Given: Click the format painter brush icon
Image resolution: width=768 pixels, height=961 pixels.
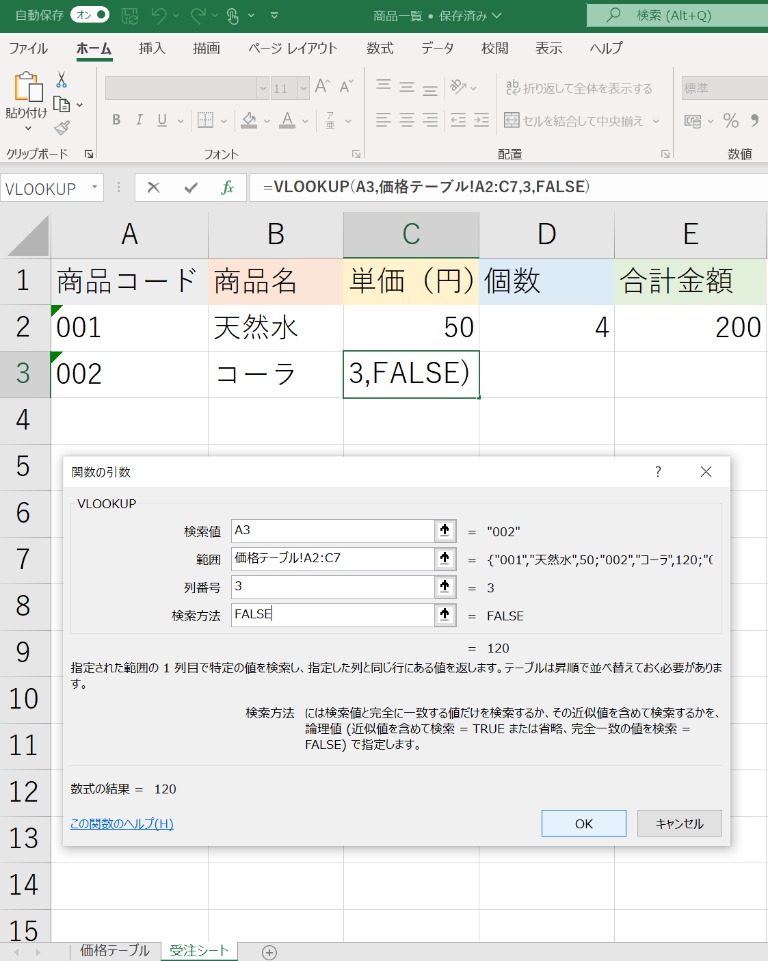Looking at the screenshot, I should (62, 127).
